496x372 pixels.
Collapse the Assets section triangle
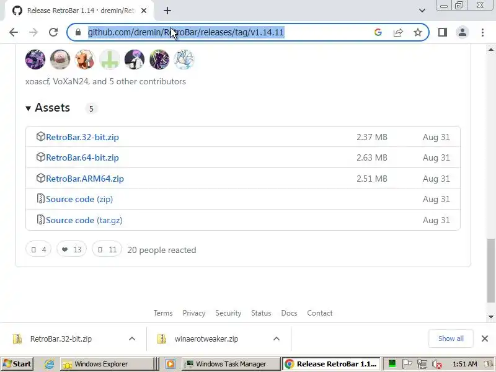coord(28,108)
